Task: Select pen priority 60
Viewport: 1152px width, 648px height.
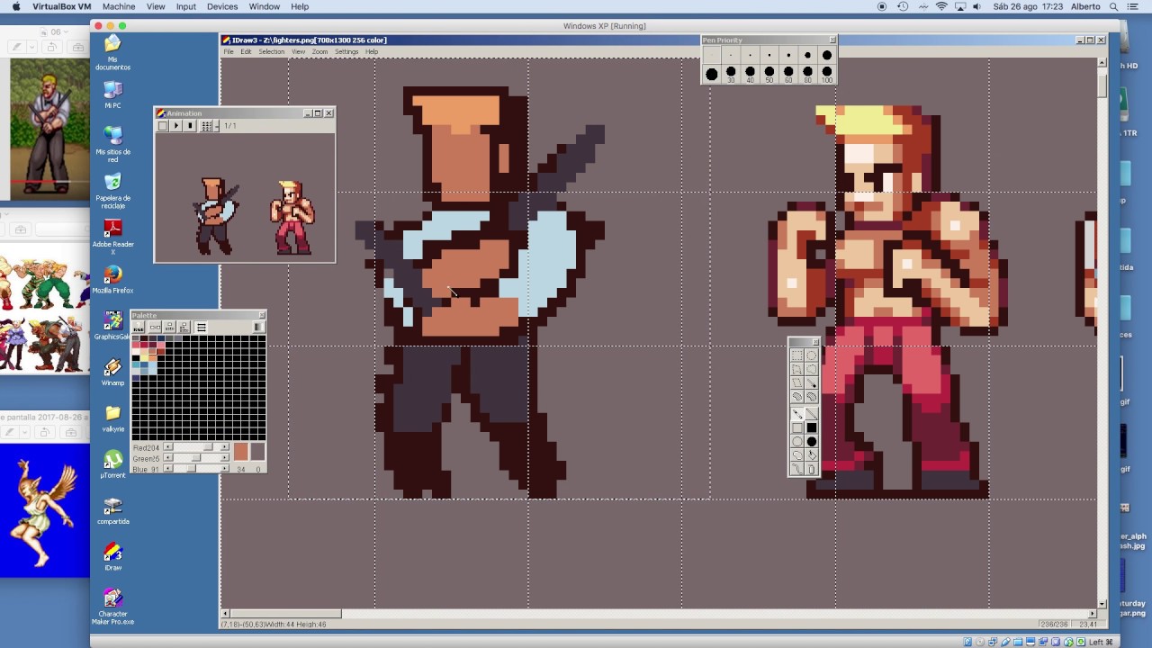Action: click(788, 73)
